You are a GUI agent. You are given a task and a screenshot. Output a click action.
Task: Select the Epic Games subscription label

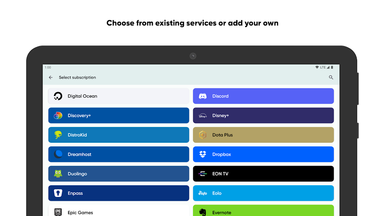(x=80, y=213)
